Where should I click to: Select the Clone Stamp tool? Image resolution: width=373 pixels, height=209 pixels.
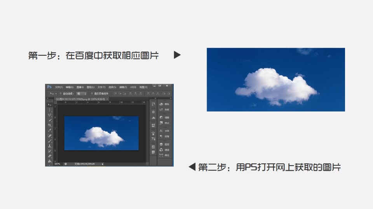[x=50, y=146]
